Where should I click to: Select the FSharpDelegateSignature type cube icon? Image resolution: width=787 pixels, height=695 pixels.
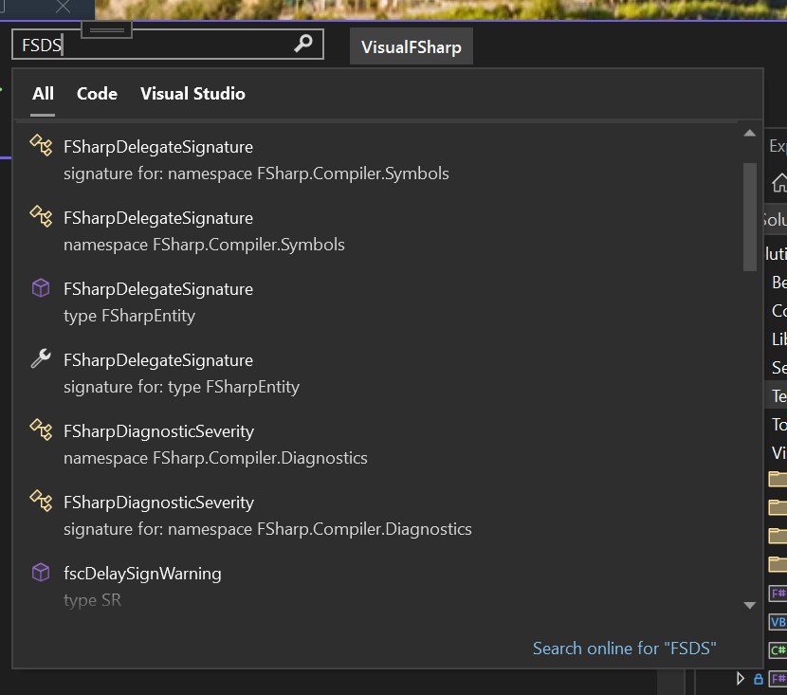pos(41,288)
